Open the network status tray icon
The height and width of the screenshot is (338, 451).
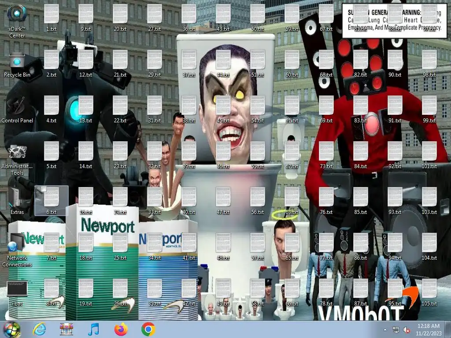coord(396,330)
